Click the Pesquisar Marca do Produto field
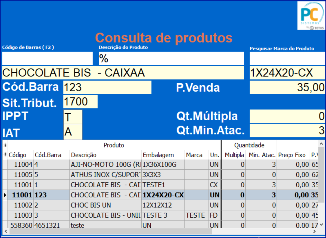Screen dimensions: 326x238 287,58
